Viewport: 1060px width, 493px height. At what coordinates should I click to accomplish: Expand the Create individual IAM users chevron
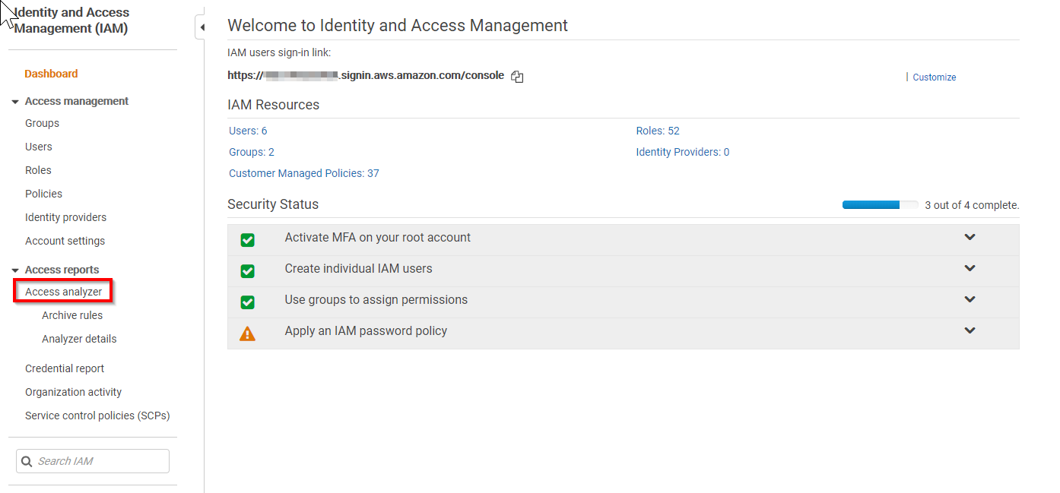[970, 268]
